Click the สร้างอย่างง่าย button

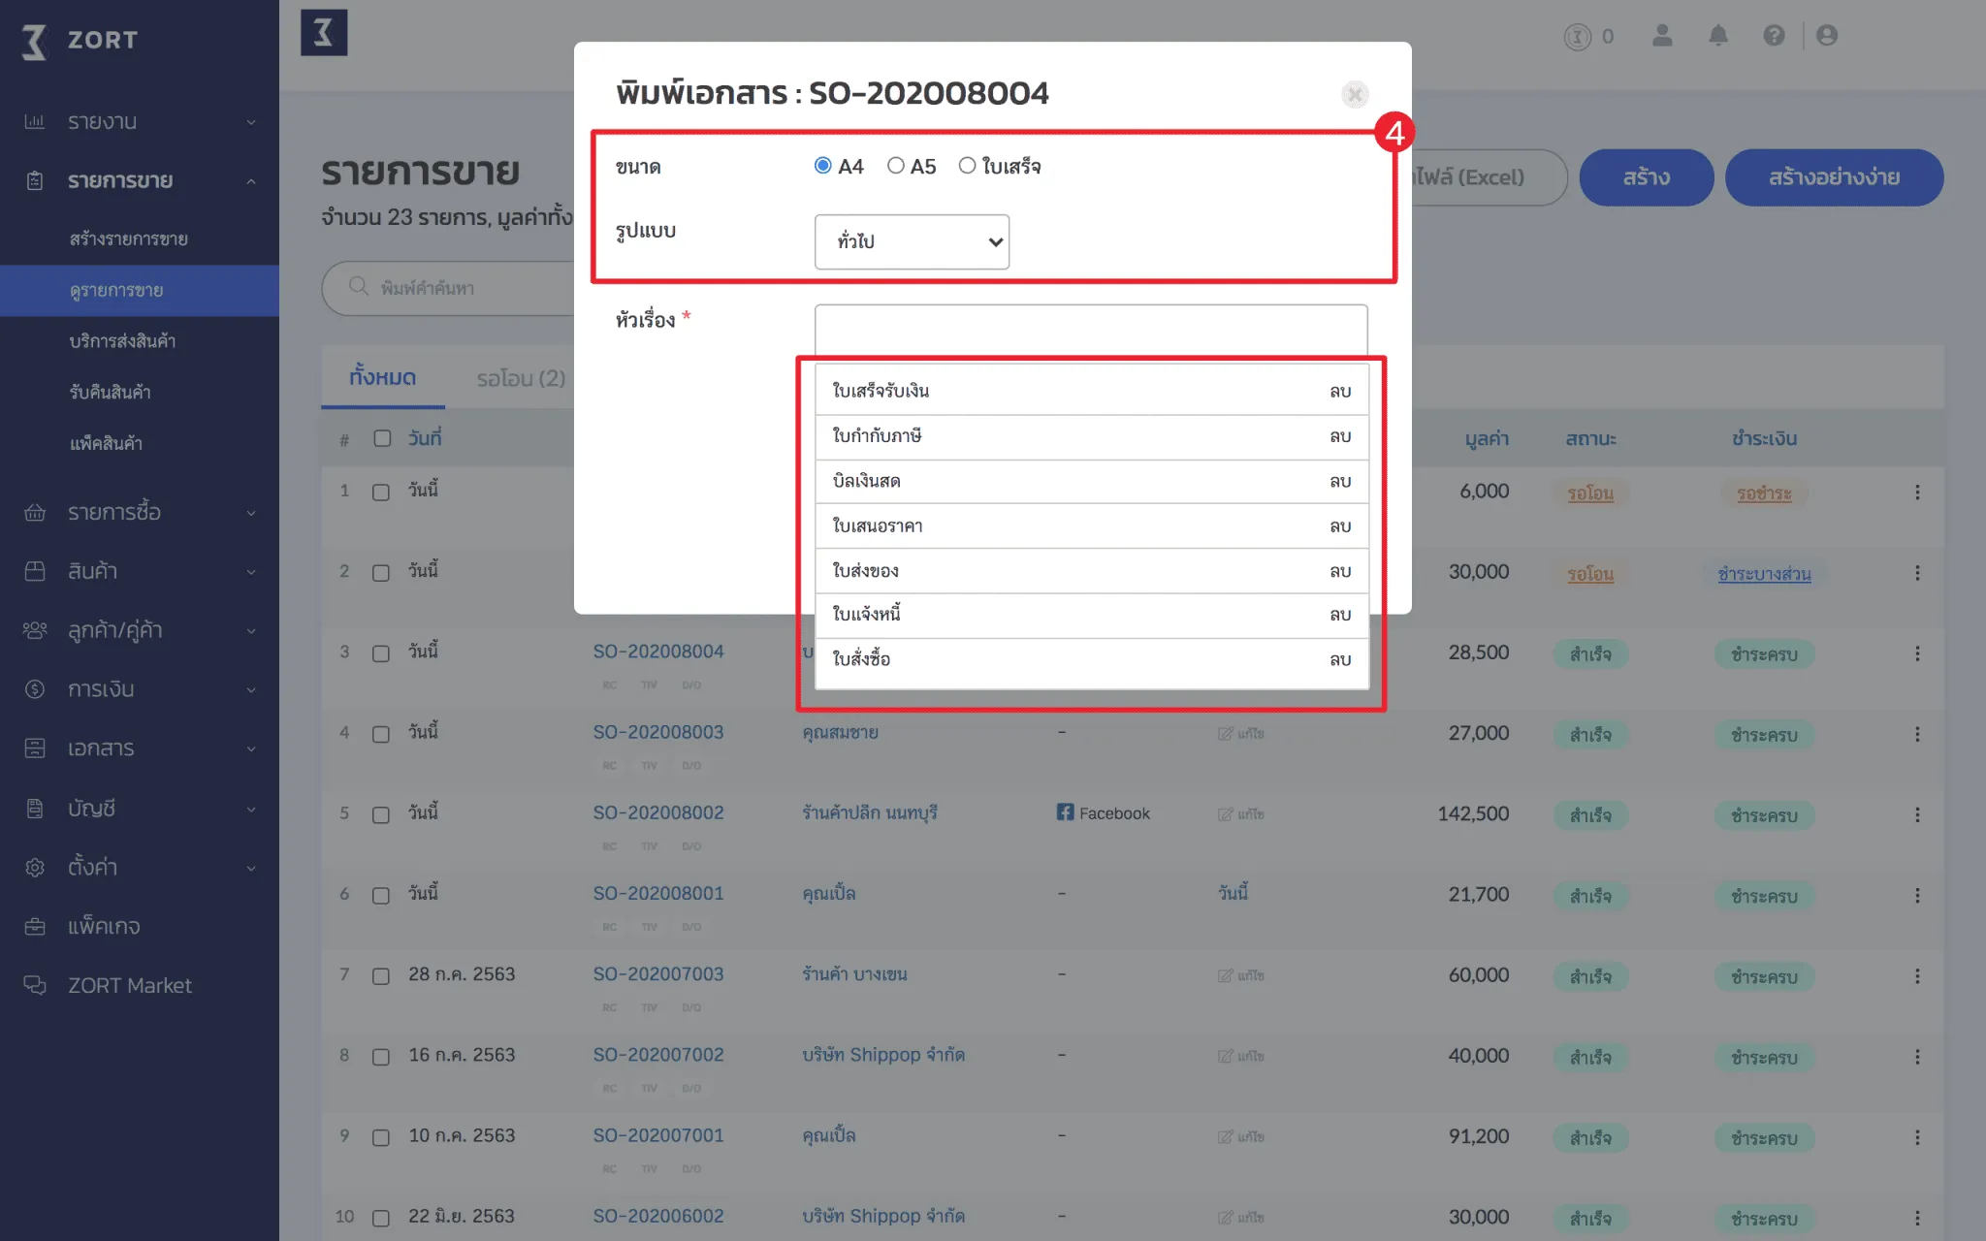pyautogui.click(x=1834, y=177)
